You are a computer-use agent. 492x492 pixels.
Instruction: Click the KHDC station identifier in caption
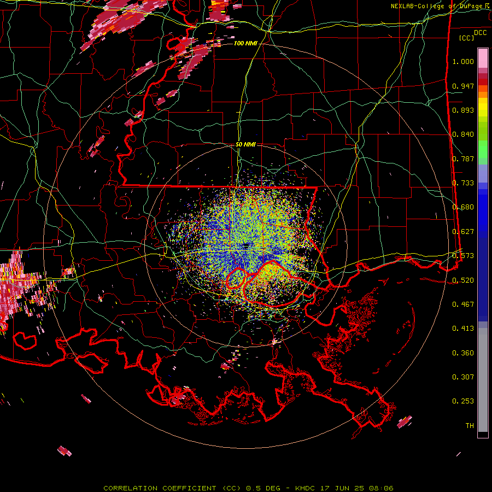click(305, 488)
